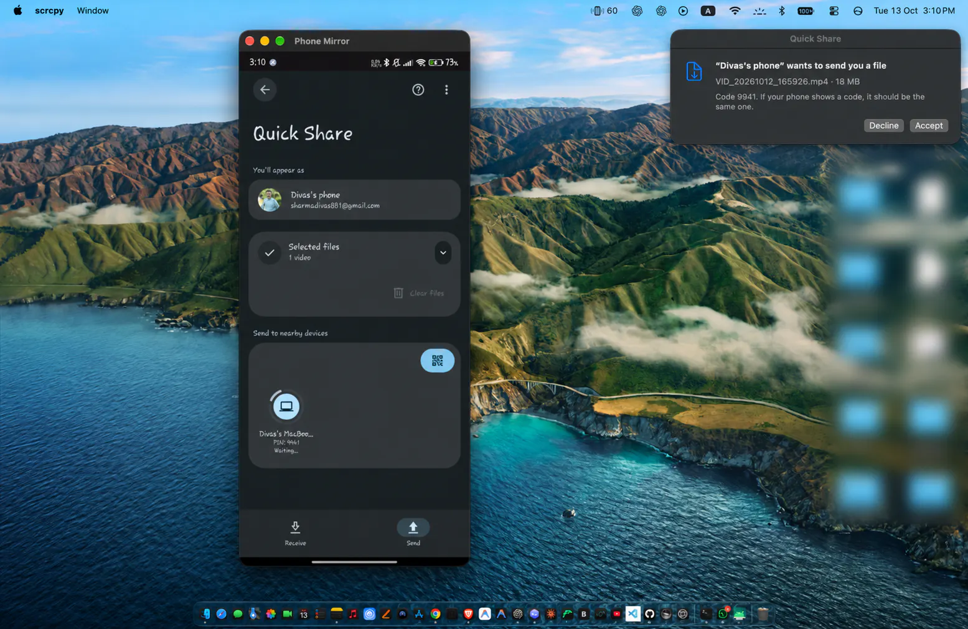Open the date and time 'Tue 13 Oct'
The image size is (968, 629).
(x=914, y=11)
